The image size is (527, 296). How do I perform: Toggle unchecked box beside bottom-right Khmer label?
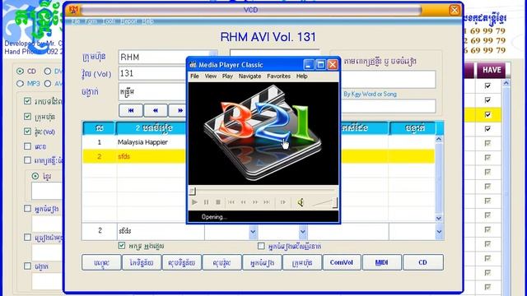pos(261,246)
